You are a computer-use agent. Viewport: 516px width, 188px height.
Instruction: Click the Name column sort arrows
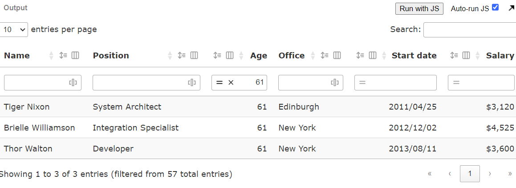(x=51, y=56)
